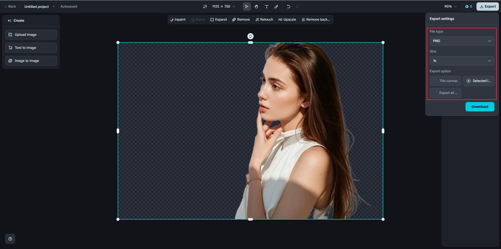Image resolution: width=501 pixels, height=249 pixels.
Task: Click the top-left corner resize handle
Action: (x=118, y=43)
